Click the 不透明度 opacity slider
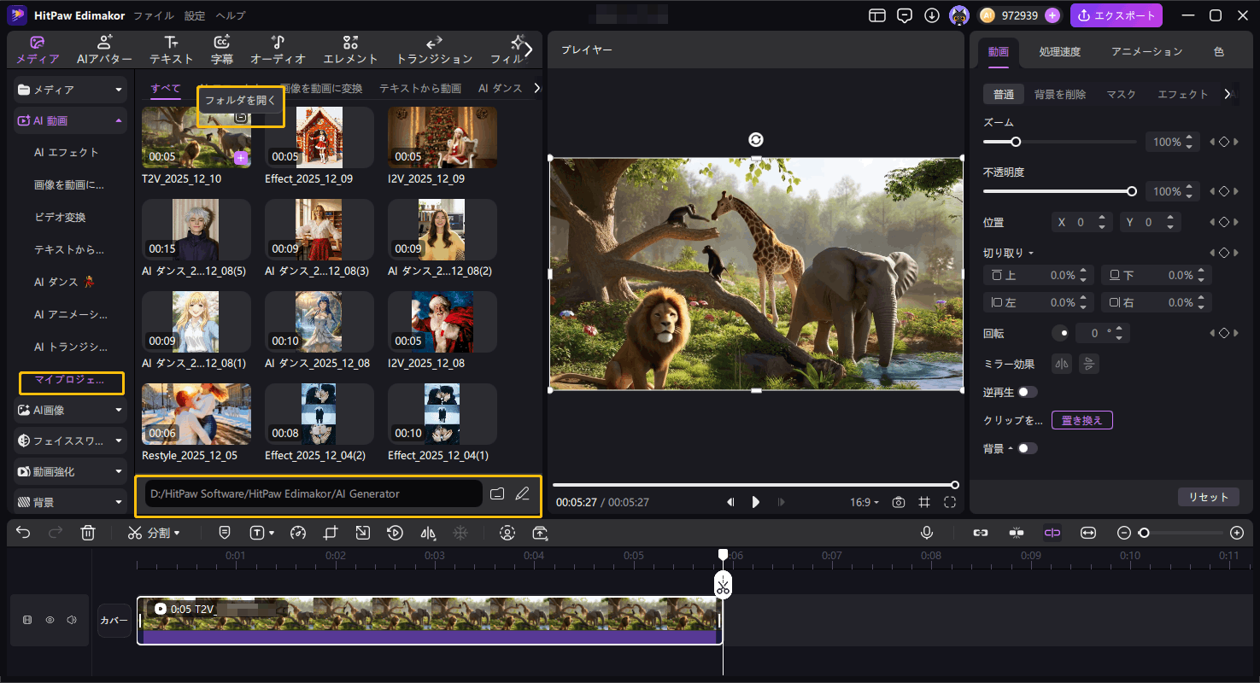This screenshot has width=1260, height=683. click(1058, 192)
